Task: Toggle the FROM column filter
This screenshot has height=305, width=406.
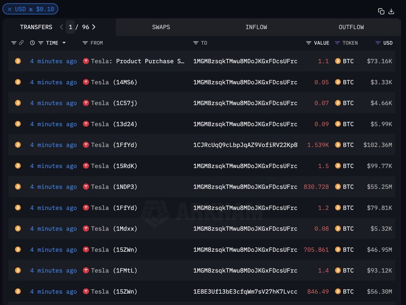Action: point(85,43)
